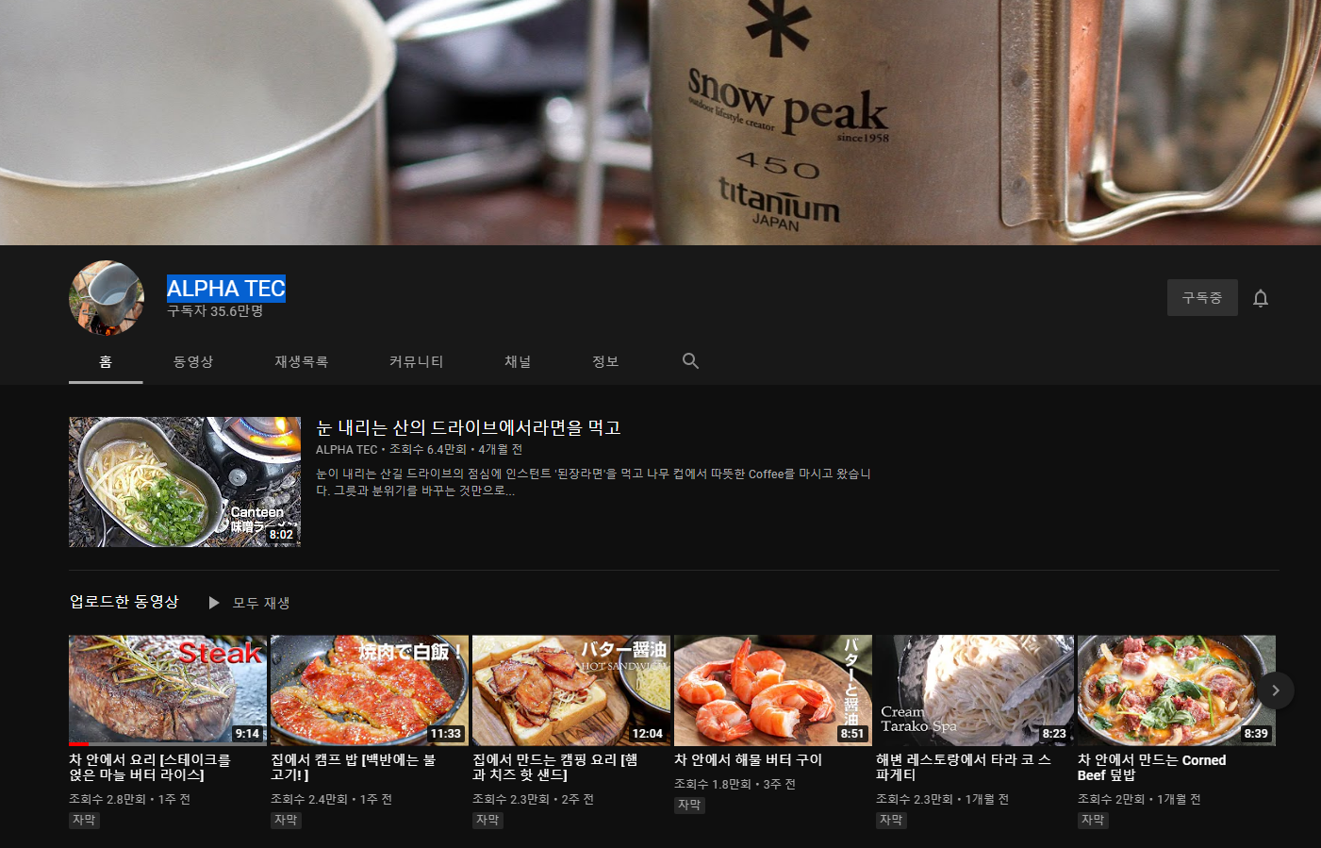Click title 집에서 만드는 캠핑 요리 햄과 치즈
The width and height of the screenshot is (1321, 848).
click(555, 767)
